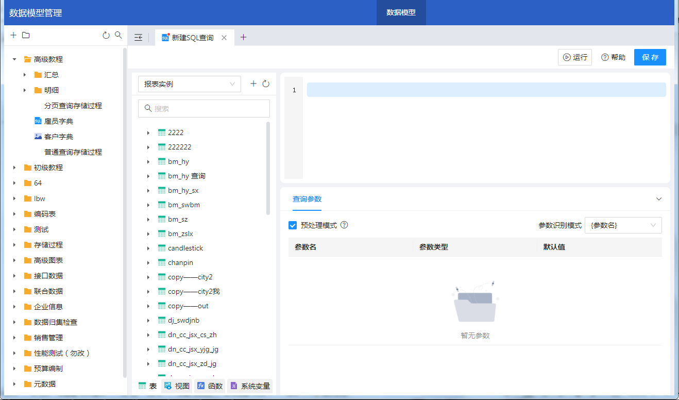Click the 运行 button
This screenshot has width=679, height=400.
click(x=574, y=57)
